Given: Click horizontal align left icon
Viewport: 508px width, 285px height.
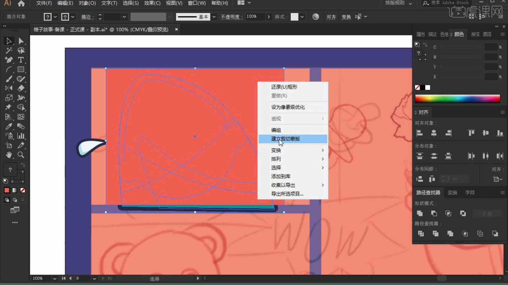Looking at the screenshot, I should point(420,133).
